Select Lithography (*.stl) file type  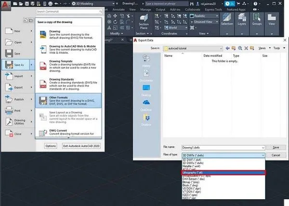pyautogui.click(x=223, y=172)
